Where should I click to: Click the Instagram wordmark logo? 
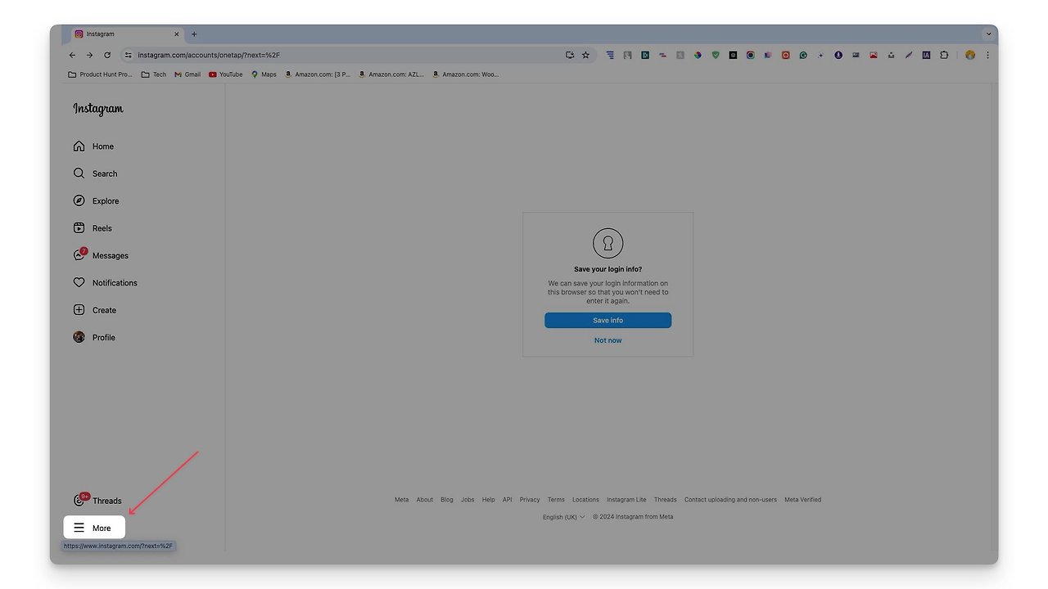click(x=98, y=109)
